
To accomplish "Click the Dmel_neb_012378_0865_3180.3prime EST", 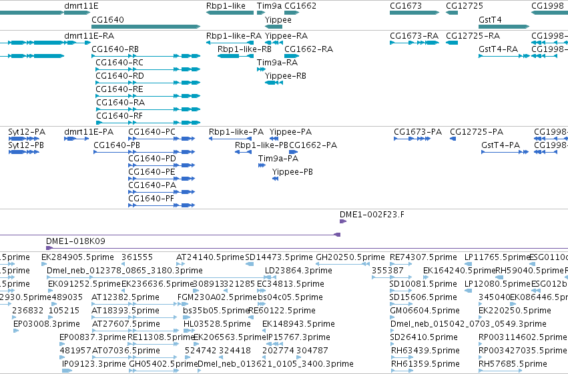I will point(125,271).
